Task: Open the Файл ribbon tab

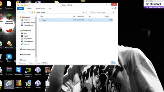Action: tap(20, 8)
